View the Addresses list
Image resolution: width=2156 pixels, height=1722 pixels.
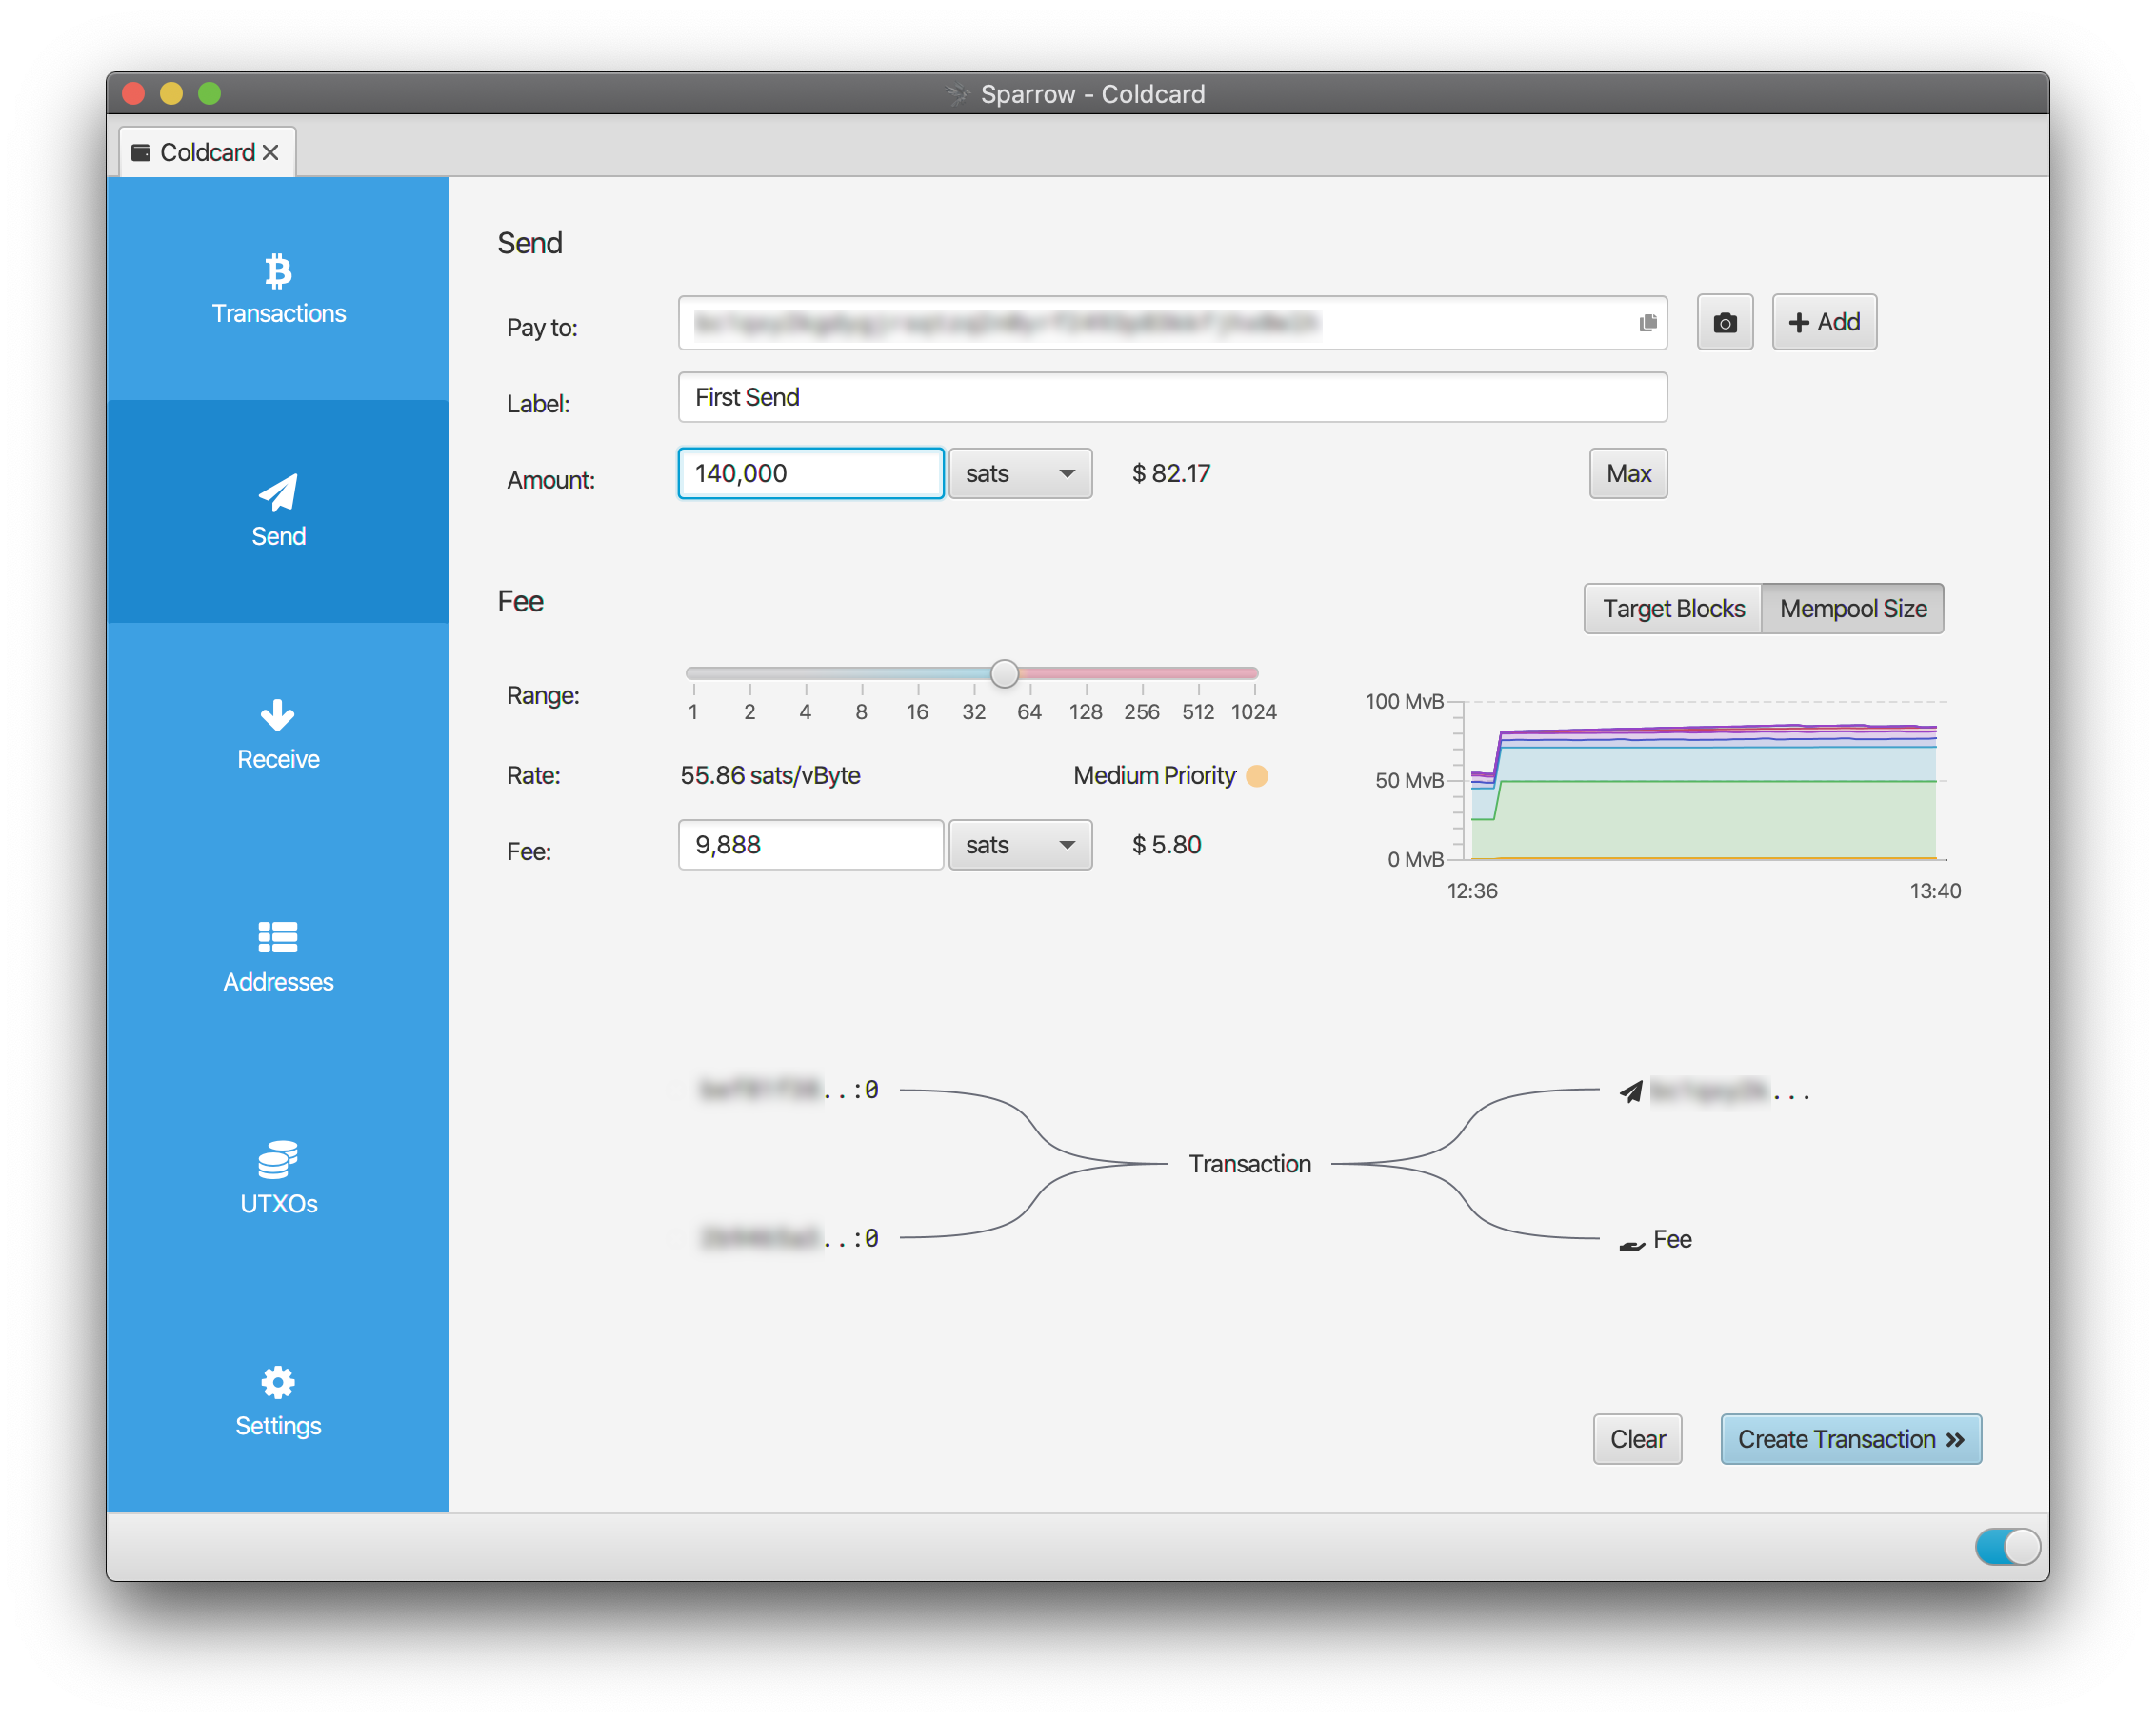pyautogui.click(x=278, y=956)
